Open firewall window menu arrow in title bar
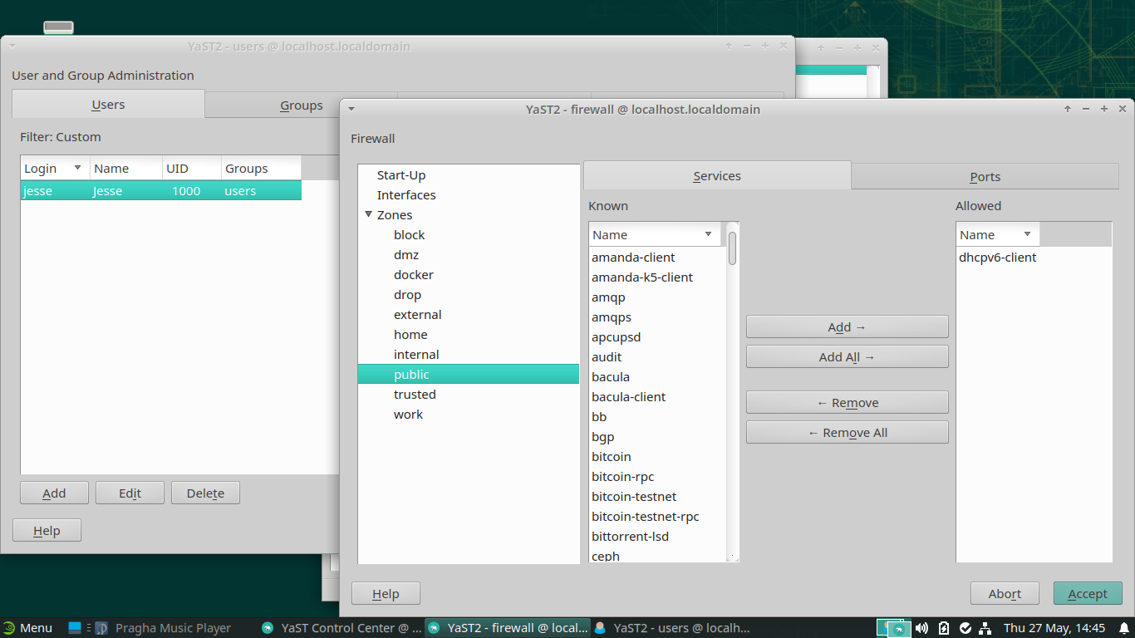The image size is (1135, 638). tap(351, 109)
